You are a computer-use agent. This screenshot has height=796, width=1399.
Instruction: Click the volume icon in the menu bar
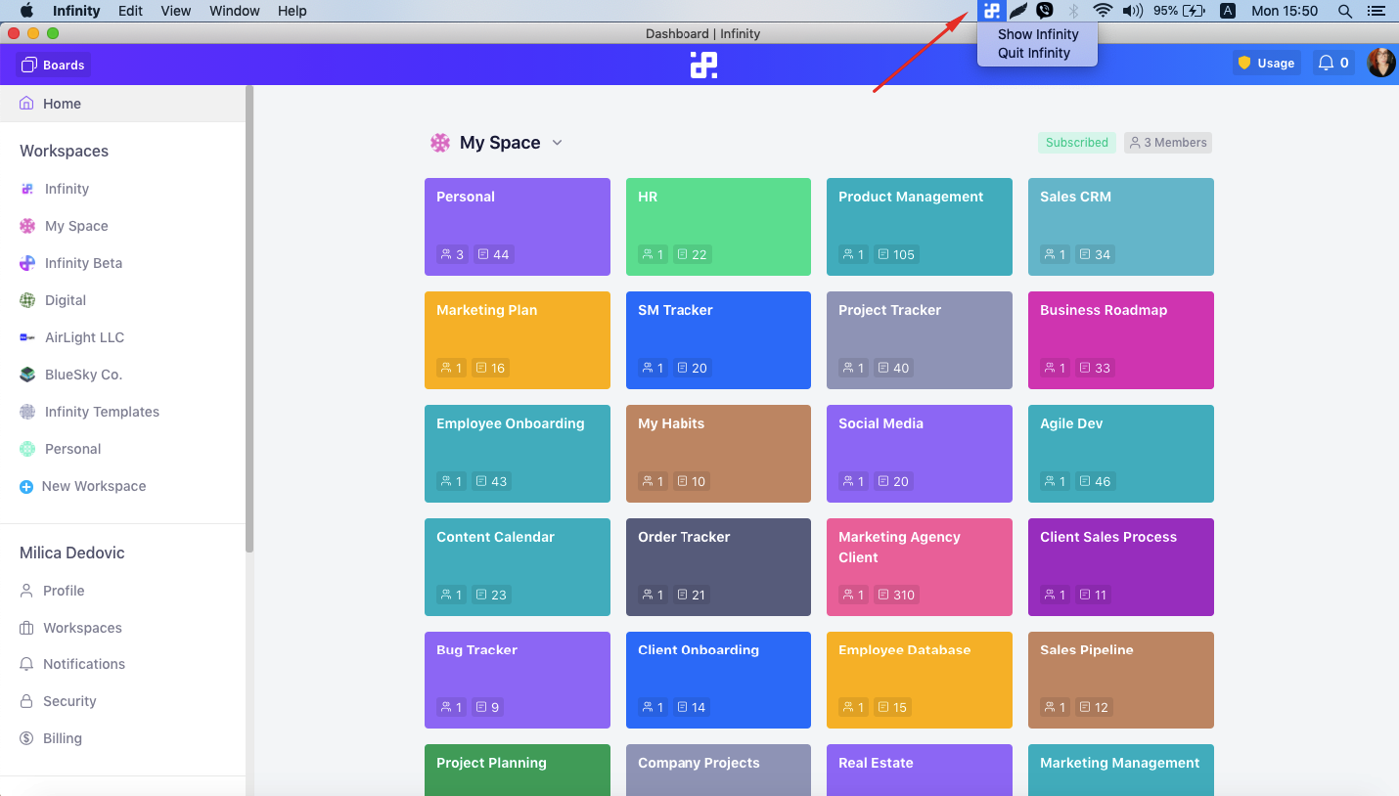pyautogui.click(x=1132, y=11)
